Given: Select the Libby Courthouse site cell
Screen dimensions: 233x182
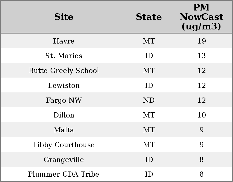Looking at the screenshot, I should [x=64, y=145].
